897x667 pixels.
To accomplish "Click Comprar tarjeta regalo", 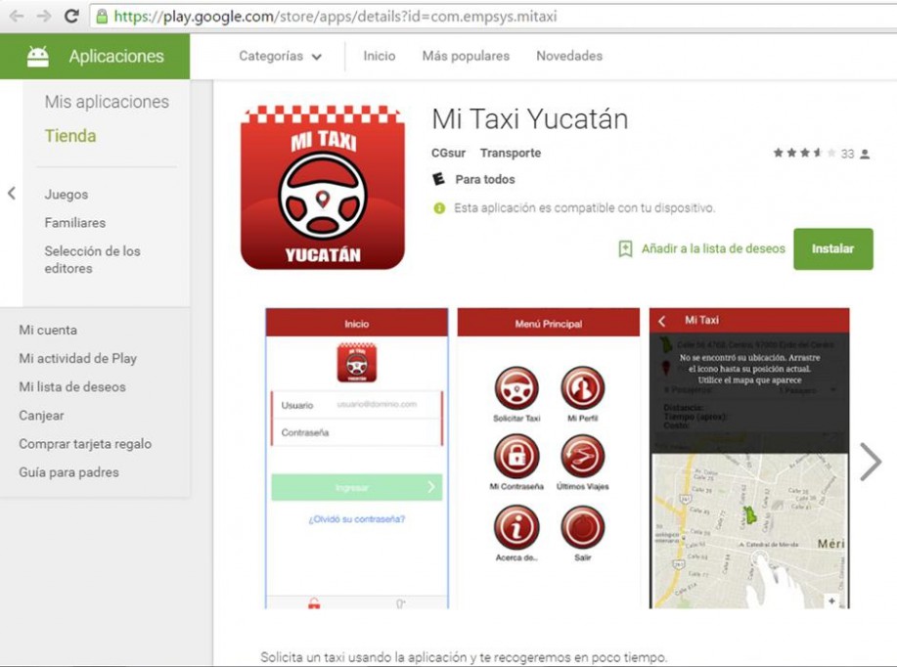I will 85,444.
